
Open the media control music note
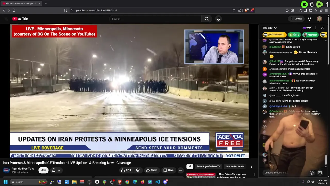pos(300,10)
